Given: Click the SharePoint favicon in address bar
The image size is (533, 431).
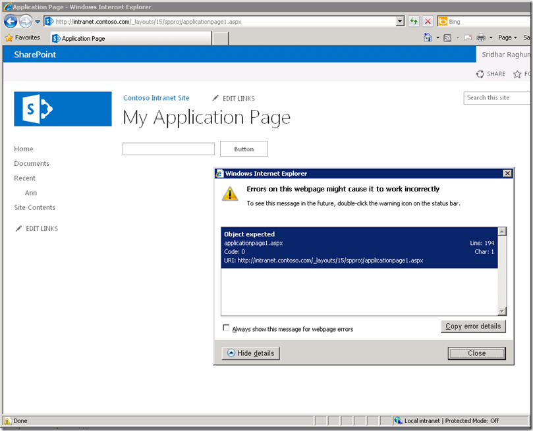Looking at the screenshot, I should pyautogui.click(x=49, y=21).
